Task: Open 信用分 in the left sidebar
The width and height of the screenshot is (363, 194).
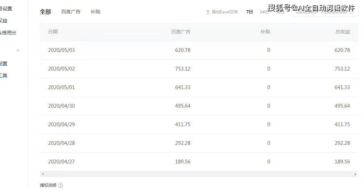Action: pyautogui.click(x=8, y=33)
